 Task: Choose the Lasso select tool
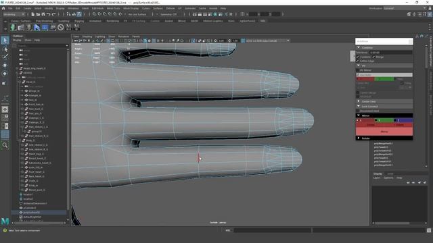point(5,49)
